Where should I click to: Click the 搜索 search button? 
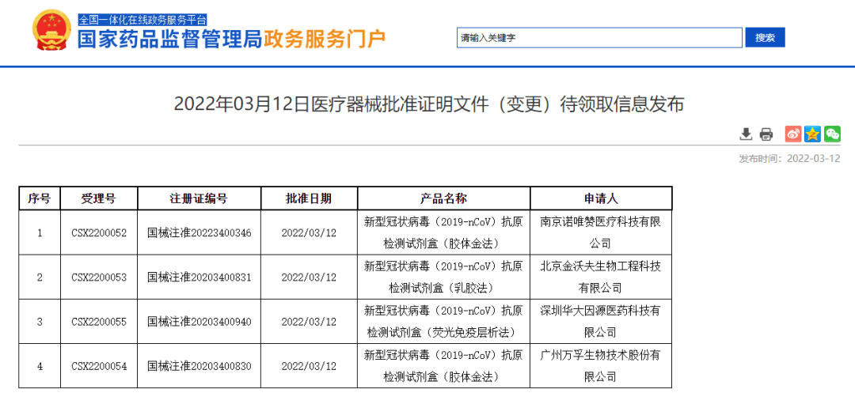click(765, 37)
